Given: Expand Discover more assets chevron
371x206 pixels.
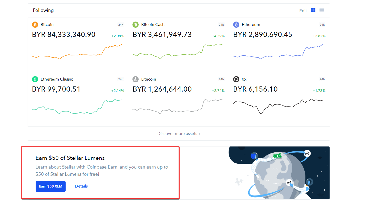Looking at the screenshot, I should point(200,134).
